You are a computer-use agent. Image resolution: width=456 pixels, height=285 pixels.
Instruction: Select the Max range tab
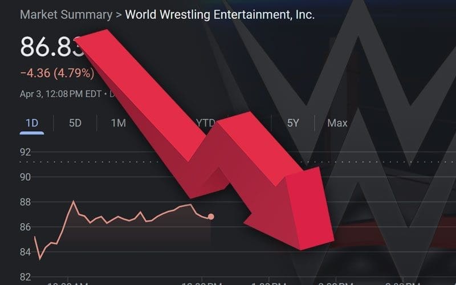[337, 123]
